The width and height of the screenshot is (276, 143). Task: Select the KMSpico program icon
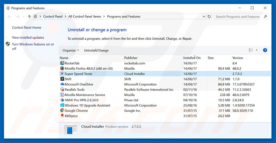[62, 116]
